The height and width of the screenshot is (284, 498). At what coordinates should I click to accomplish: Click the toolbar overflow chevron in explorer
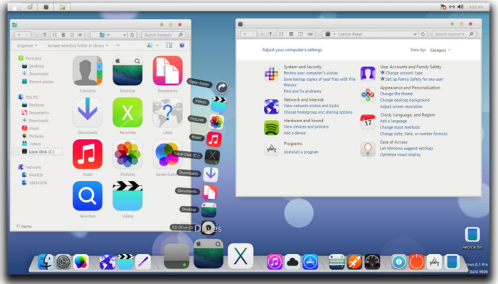[x=118, y=45]
